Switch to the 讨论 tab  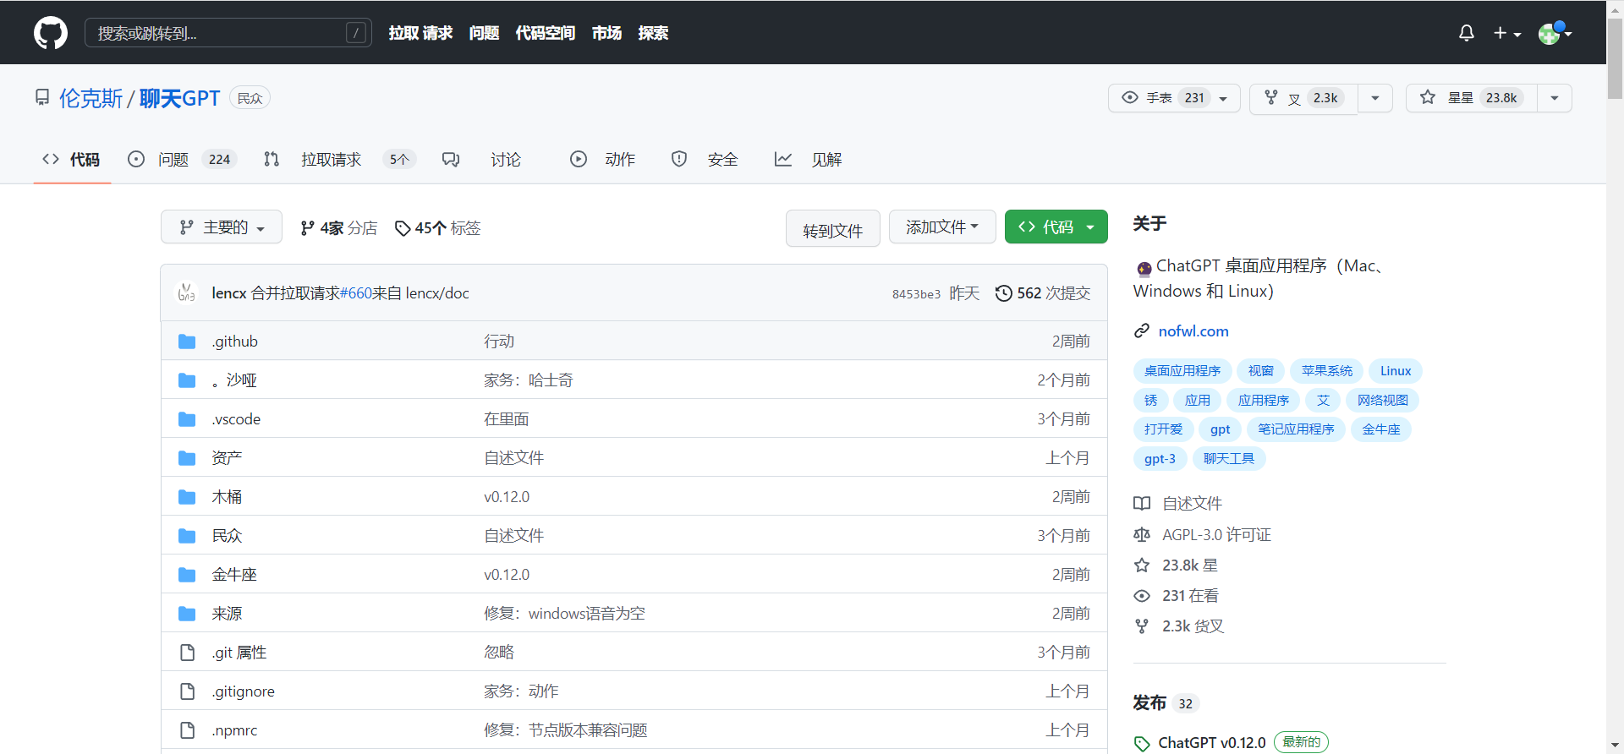tap(482, 159)
